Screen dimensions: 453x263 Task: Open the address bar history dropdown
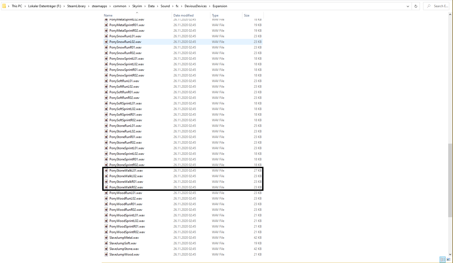(408, 6)
